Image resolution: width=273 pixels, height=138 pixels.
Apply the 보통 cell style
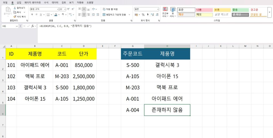tap(222, 10)
